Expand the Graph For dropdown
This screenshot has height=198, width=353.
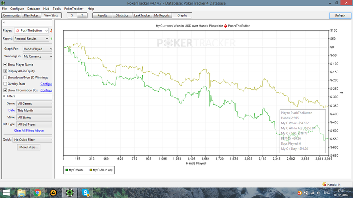point(38,49)
